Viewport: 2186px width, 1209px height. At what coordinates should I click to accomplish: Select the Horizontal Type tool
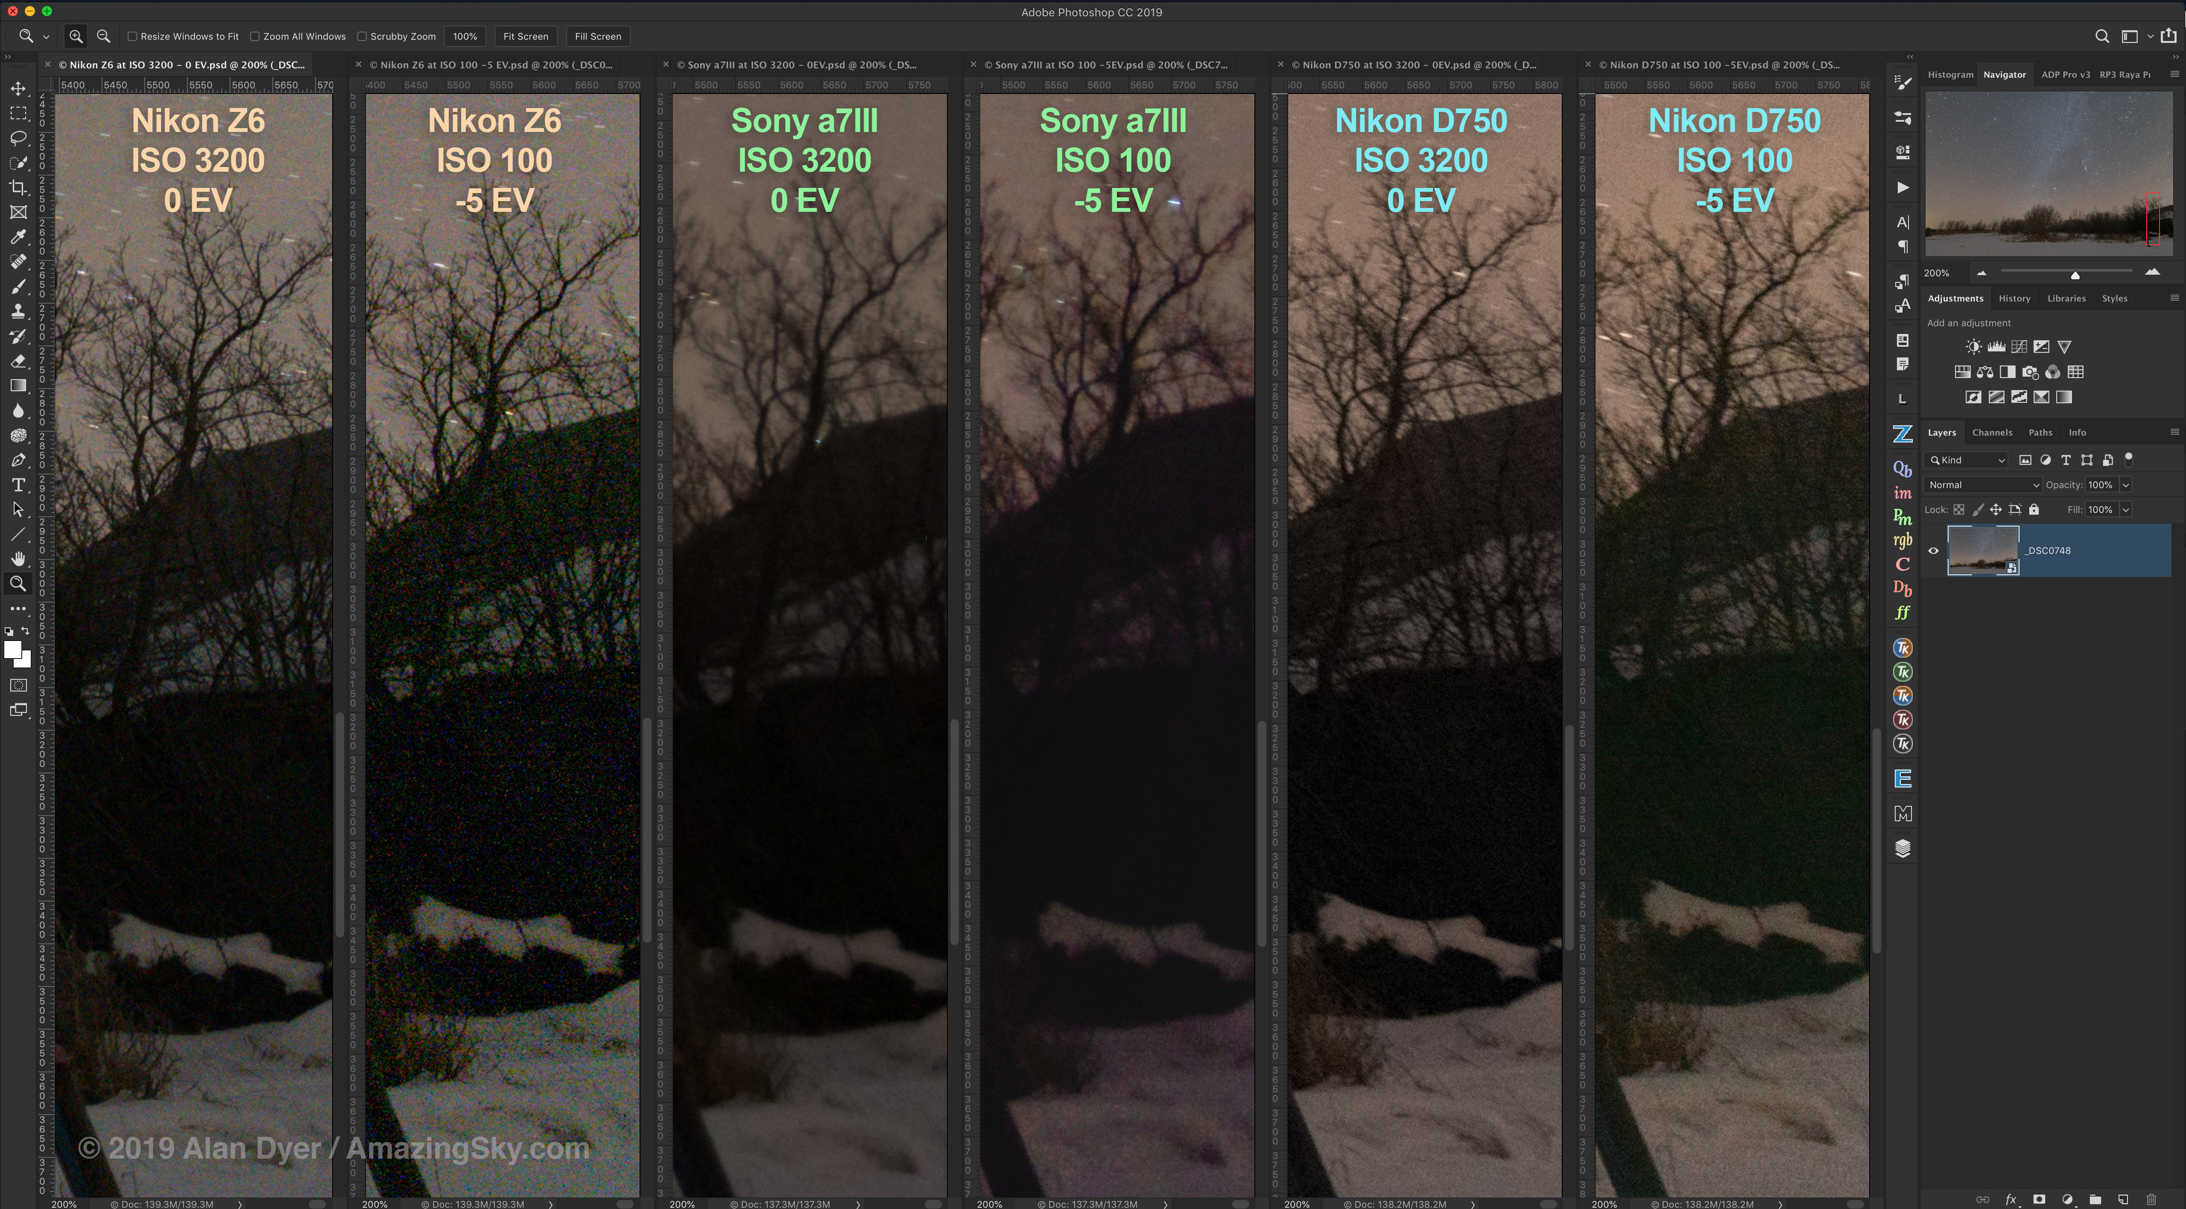pos(18,485)
